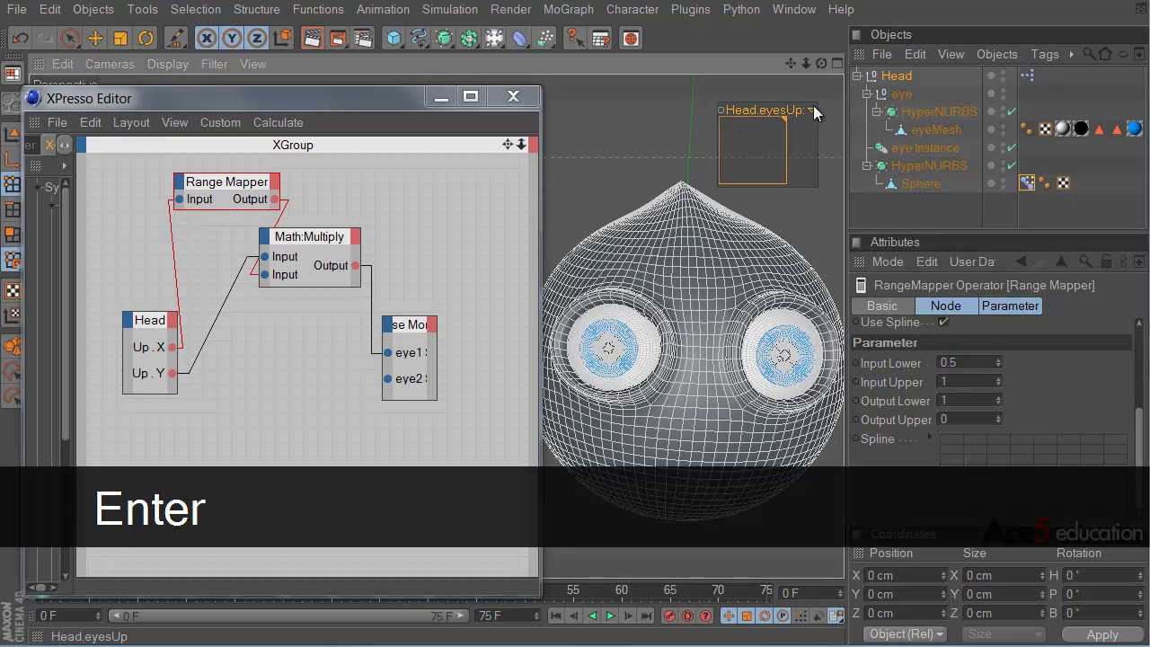Screen dimensions: 1150x647
Task: Select the Scale tool in the toolbar
Action: [120, 39]
